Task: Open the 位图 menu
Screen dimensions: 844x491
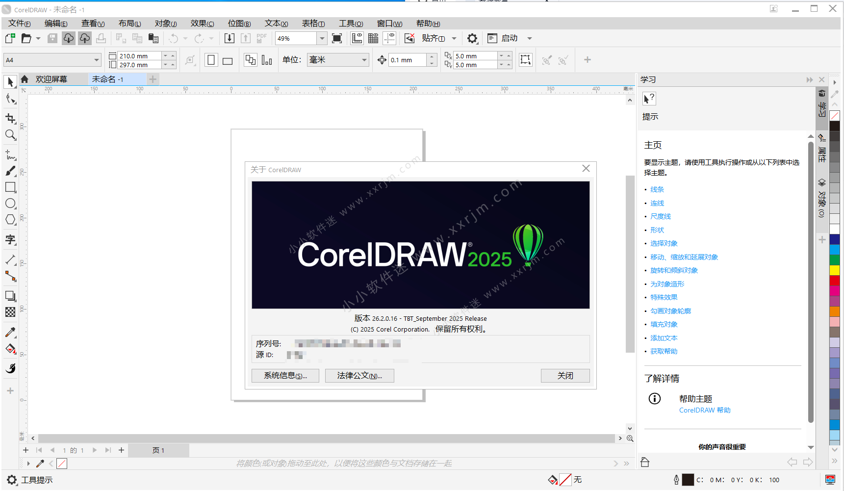Action: point(239,24)
